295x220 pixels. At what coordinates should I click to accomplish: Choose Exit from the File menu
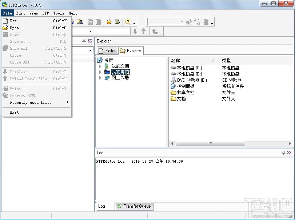pos(37,112)
